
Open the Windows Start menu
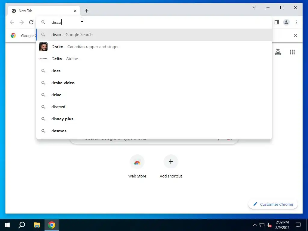point(7,225)
